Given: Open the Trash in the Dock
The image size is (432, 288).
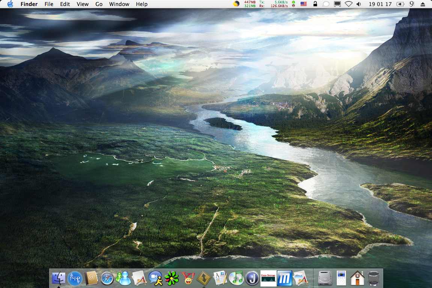Looking at the screenshot, I should pyautogui.click(x=373, y=278).
